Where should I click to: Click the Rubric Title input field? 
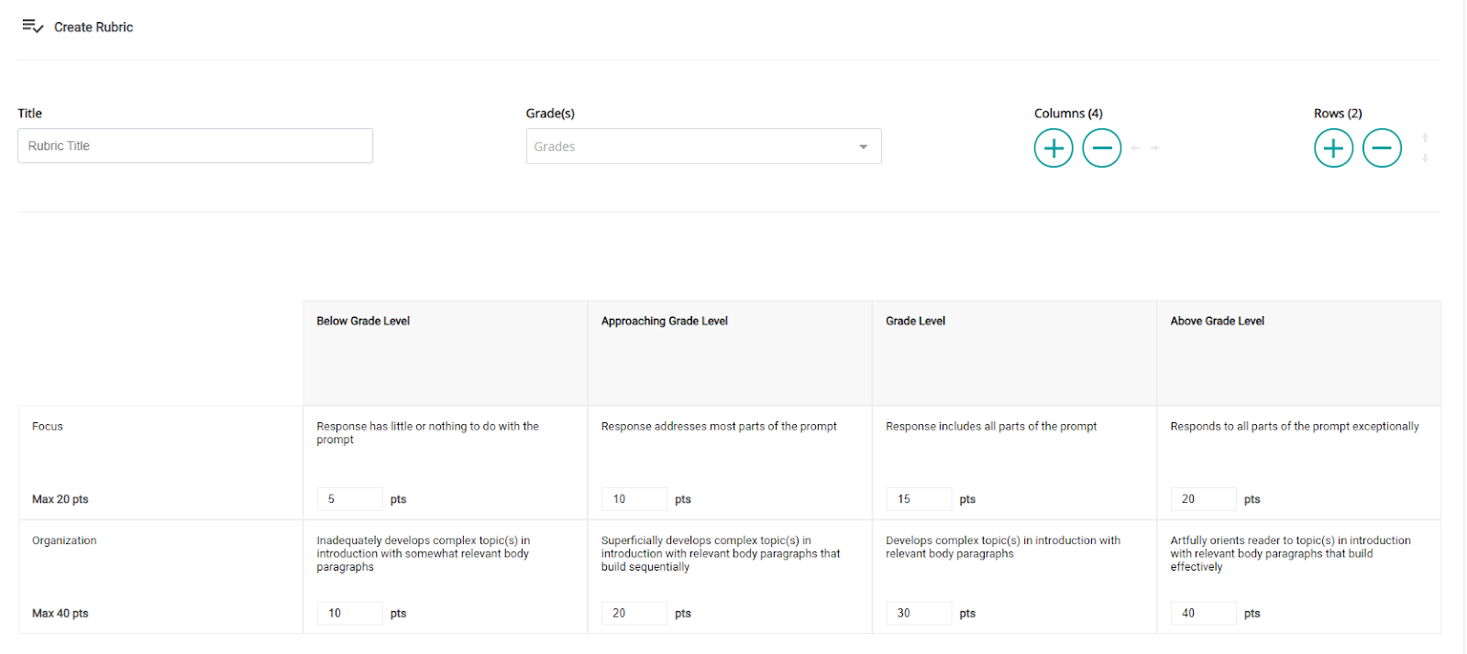195,146
